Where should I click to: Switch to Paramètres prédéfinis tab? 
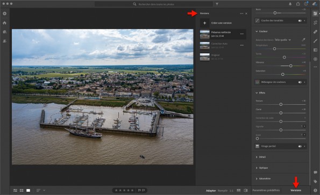click(x=266, y=190)
